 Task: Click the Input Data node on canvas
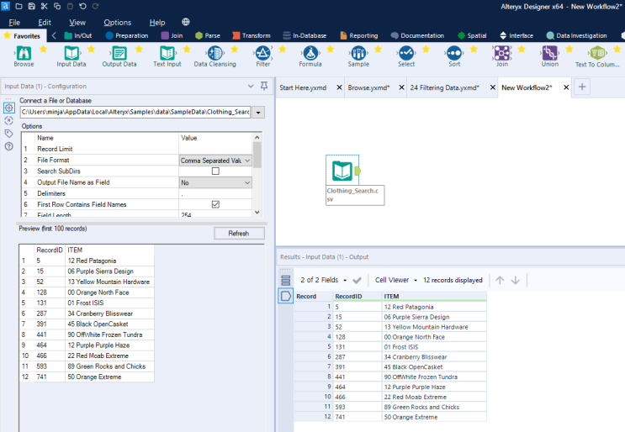342,171
